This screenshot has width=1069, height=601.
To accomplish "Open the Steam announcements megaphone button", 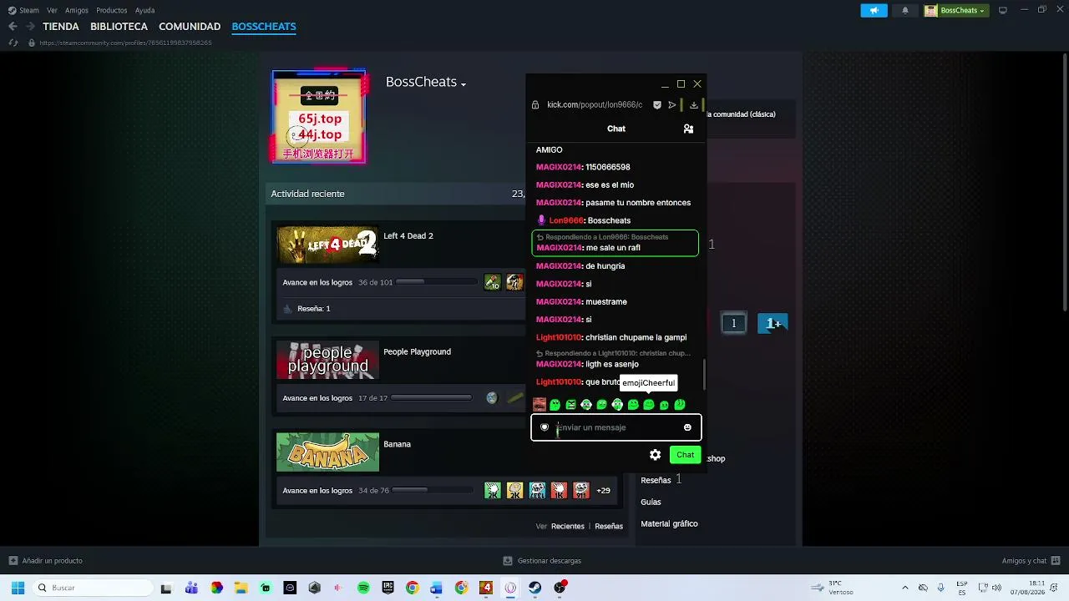I will pyautogui.click(x=874, y=10).
